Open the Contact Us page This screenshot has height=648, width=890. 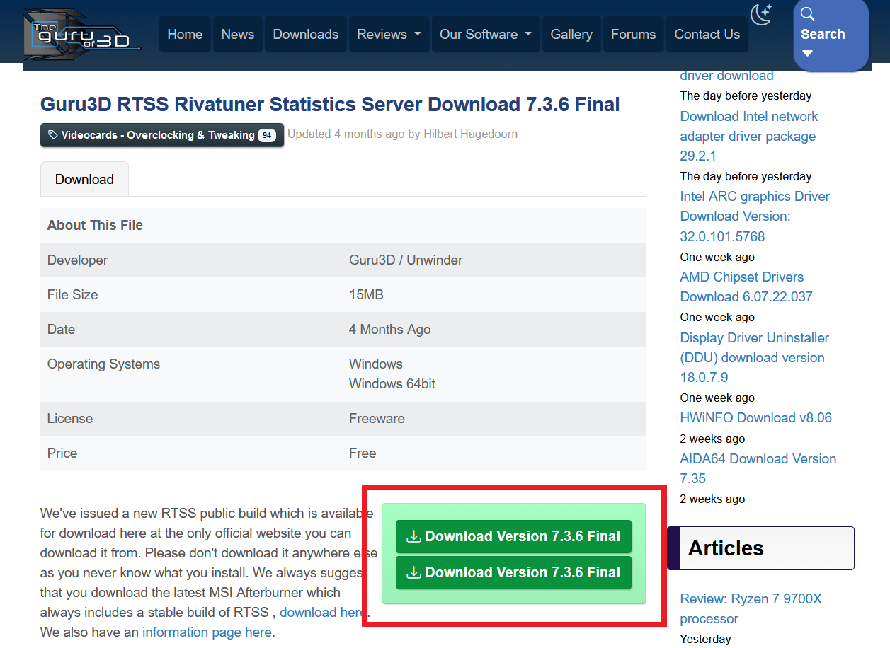click(707, 34)
